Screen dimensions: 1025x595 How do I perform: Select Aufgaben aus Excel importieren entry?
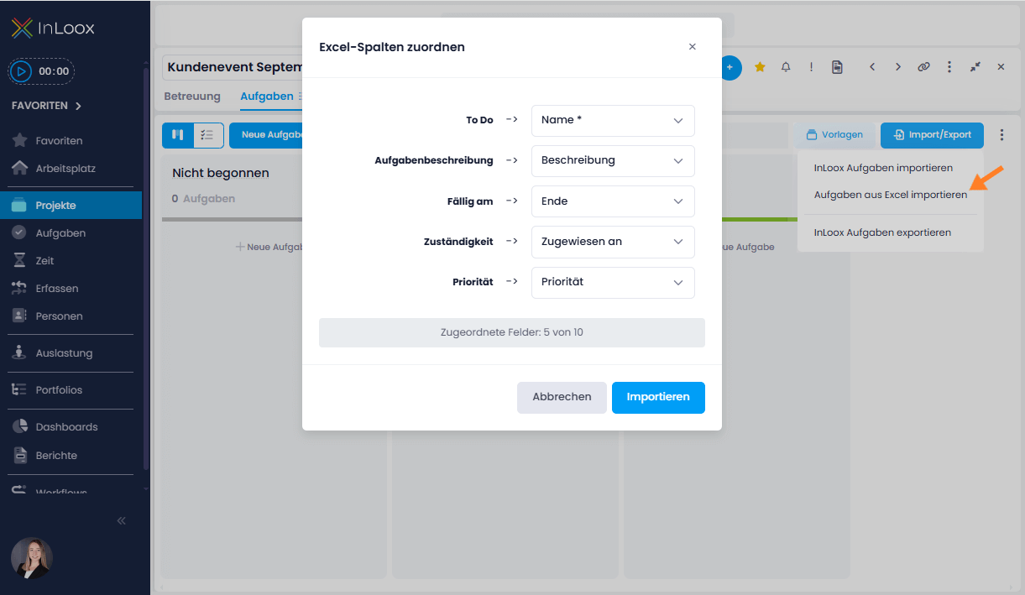click(x=890, y=195)
